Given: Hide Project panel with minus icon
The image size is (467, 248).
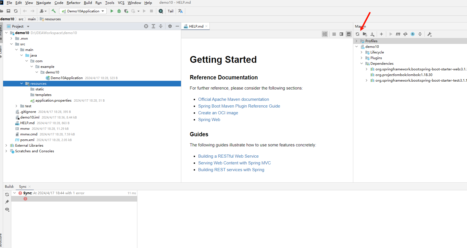Looking at the screenshot, I should pos(177,26).
